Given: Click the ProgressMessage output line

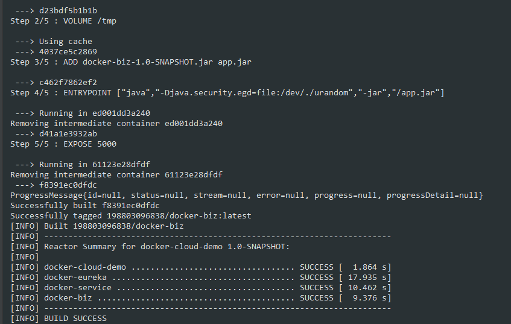Looking at the screenshot, I should (247, 195).
